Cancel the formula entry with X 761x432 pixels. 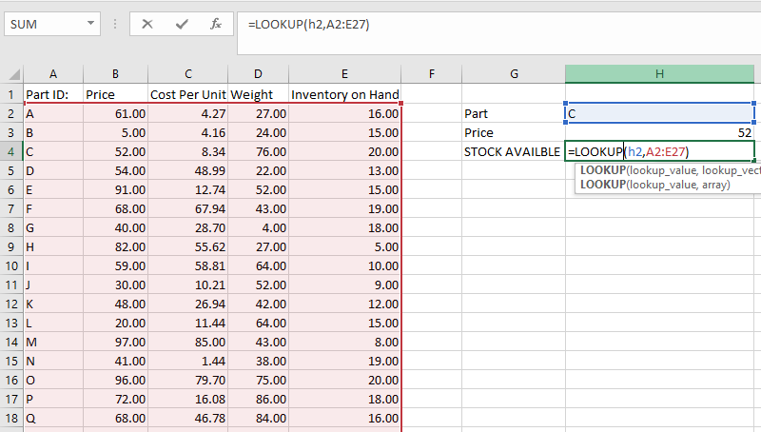(147, 25)
